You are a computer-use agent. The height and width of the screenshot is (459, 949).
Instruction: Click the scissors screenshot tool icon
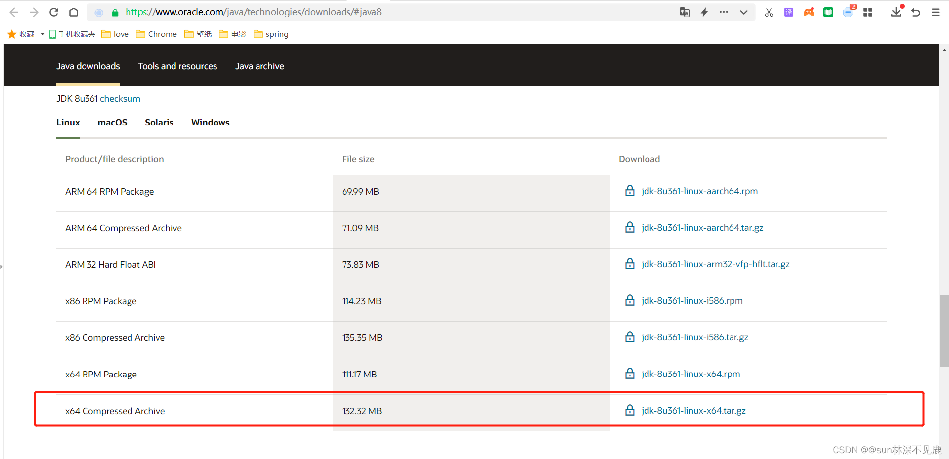(769, 12)
